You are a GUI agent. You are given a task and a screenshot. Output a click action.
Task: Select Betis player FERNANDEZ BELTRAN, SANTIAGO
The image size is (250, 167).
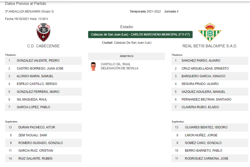(x=210, y=99)
